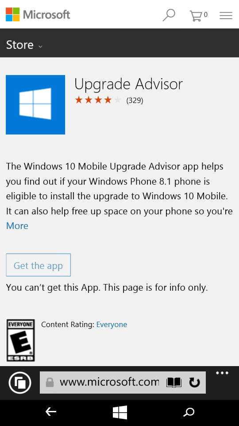Open the Everyone content rating link
This screenshot has width=239, height=426.
112,324
